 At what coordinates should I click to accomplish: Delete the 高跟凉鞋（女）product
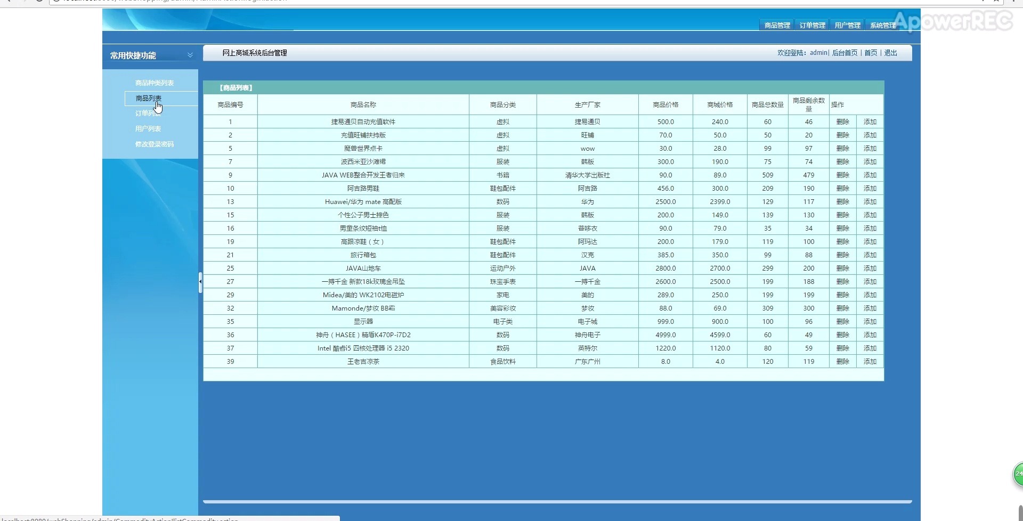pos(842,241)
